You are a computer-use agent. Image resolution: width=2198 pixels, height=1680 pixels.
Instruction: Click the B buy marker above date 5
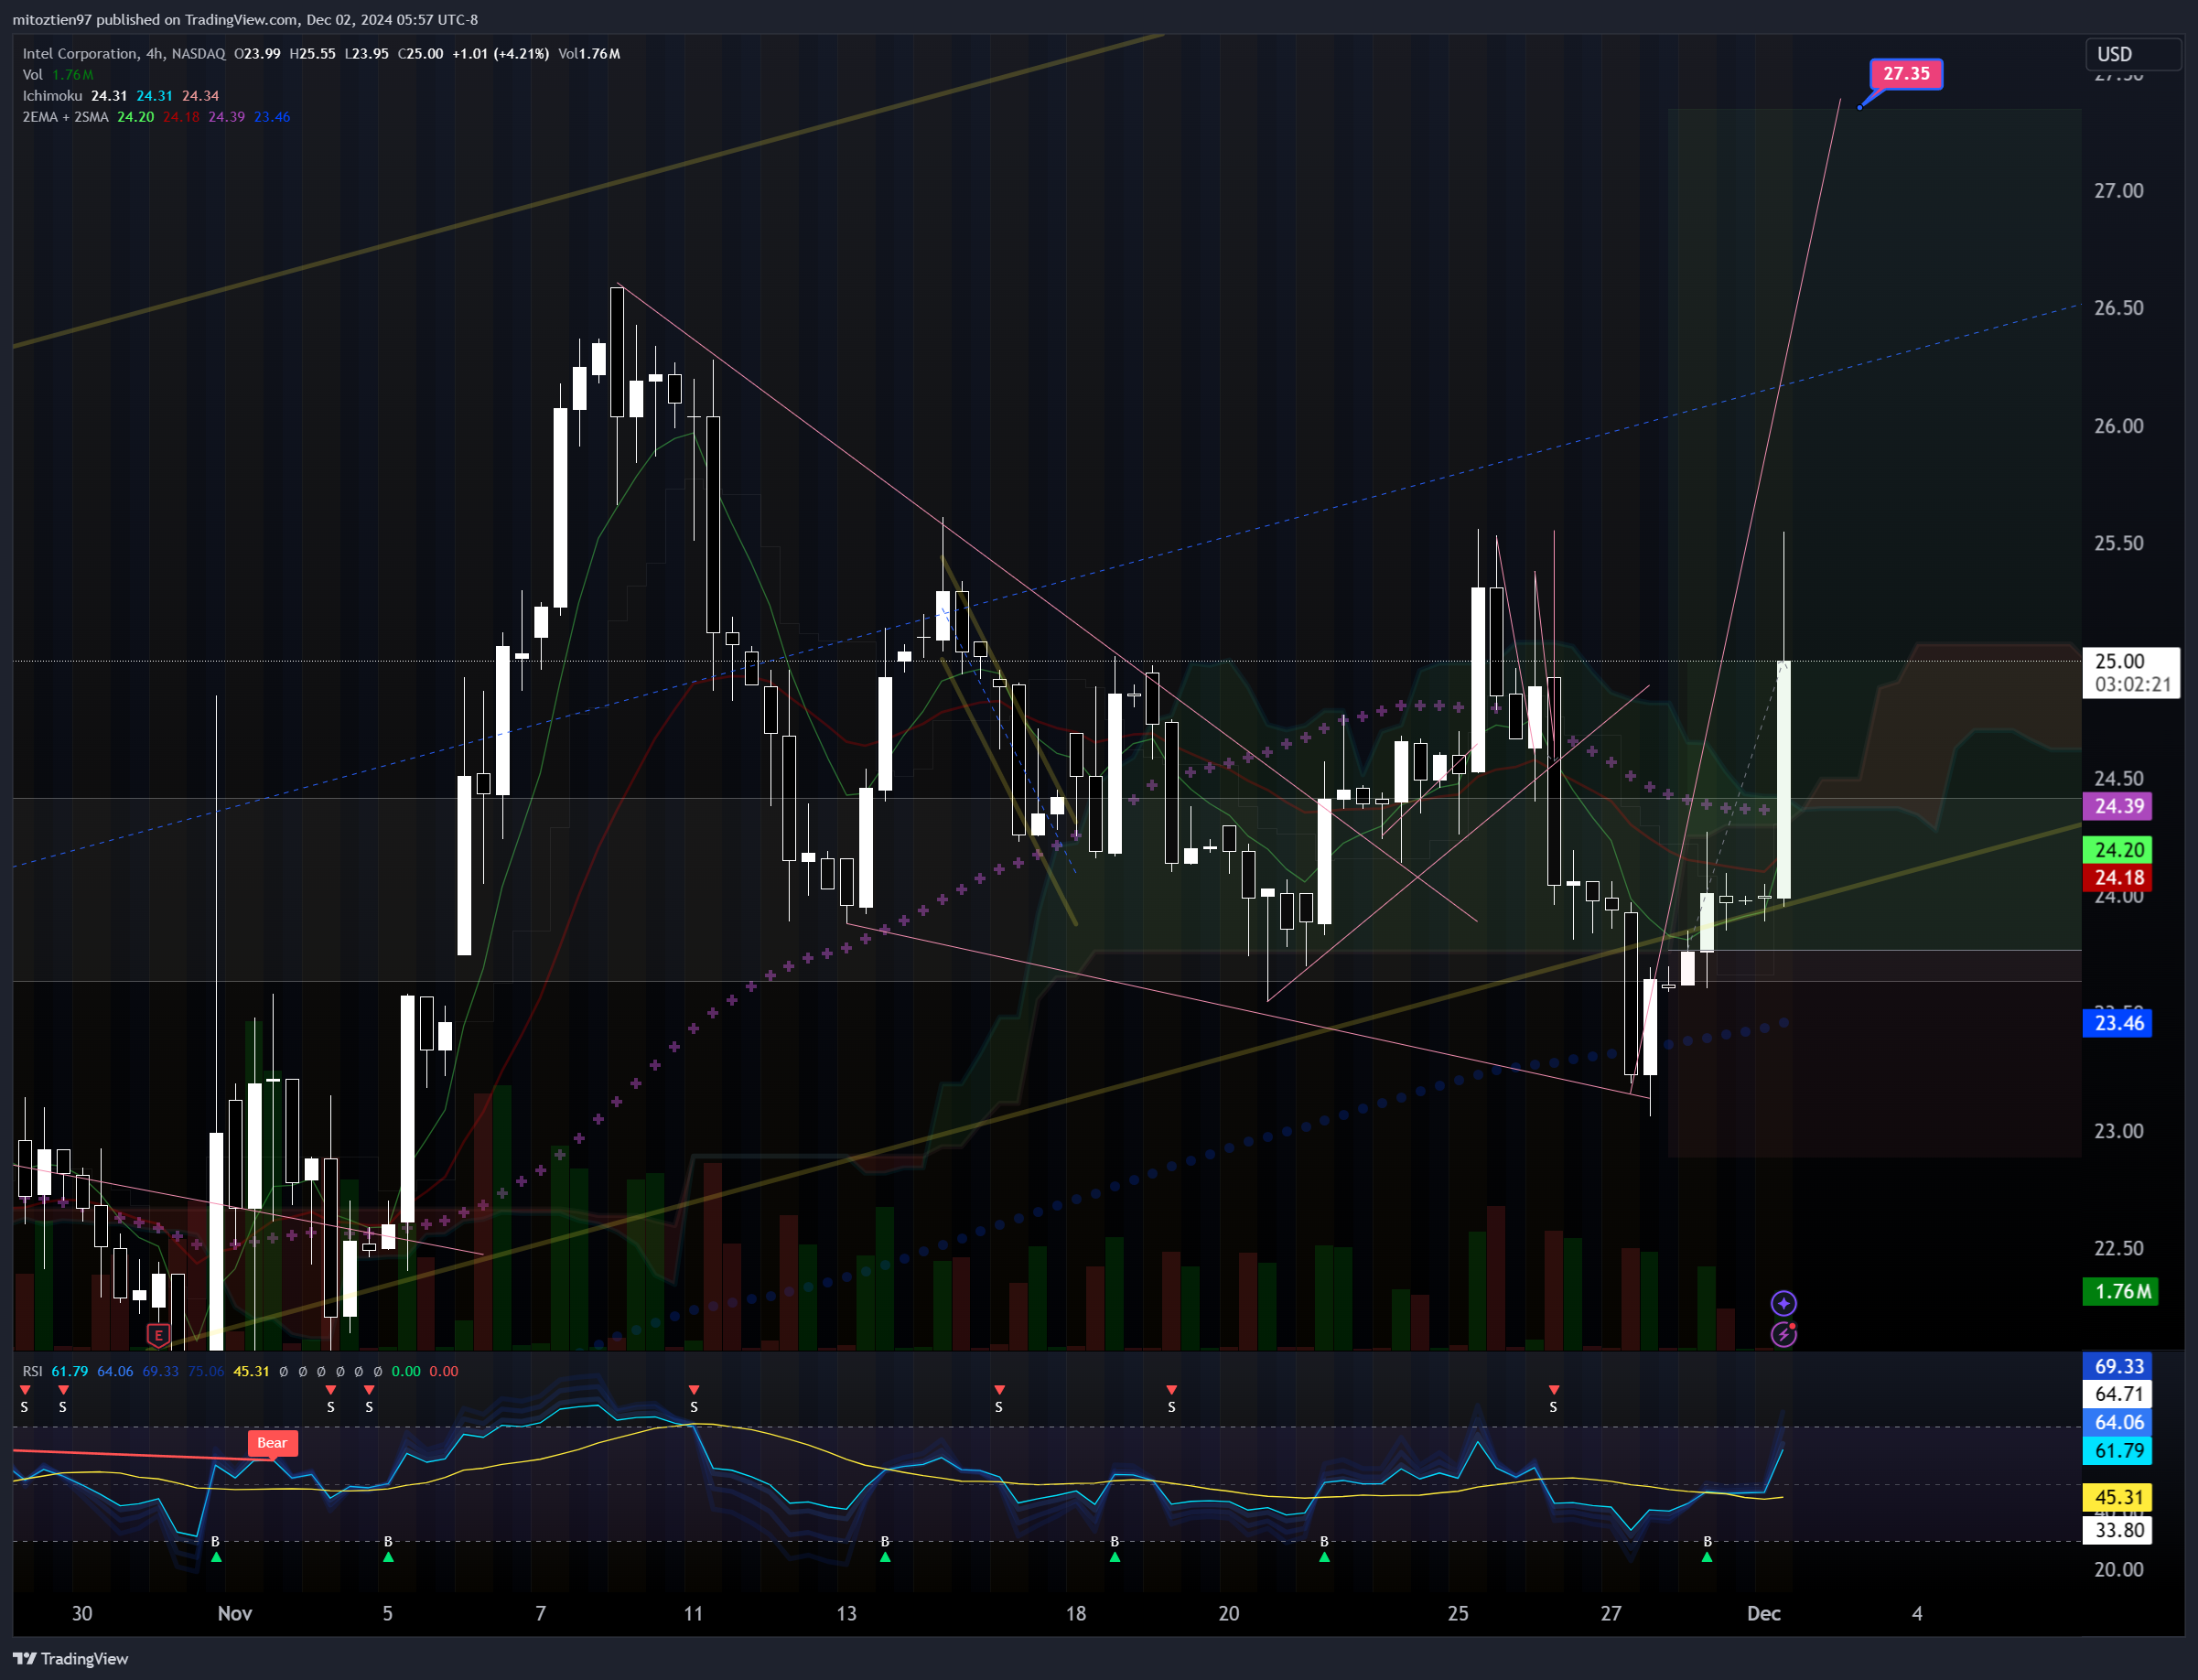point(388,1548)
